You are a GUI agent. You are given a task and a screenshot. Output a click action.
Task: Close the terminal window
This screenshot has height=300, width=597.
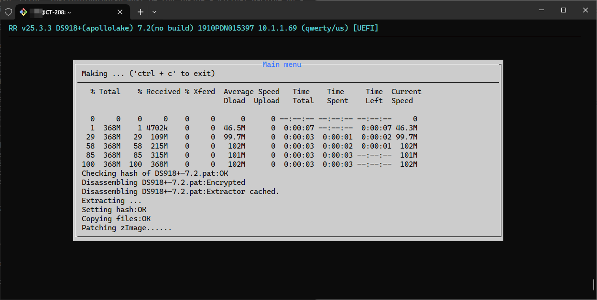point(586,10)
